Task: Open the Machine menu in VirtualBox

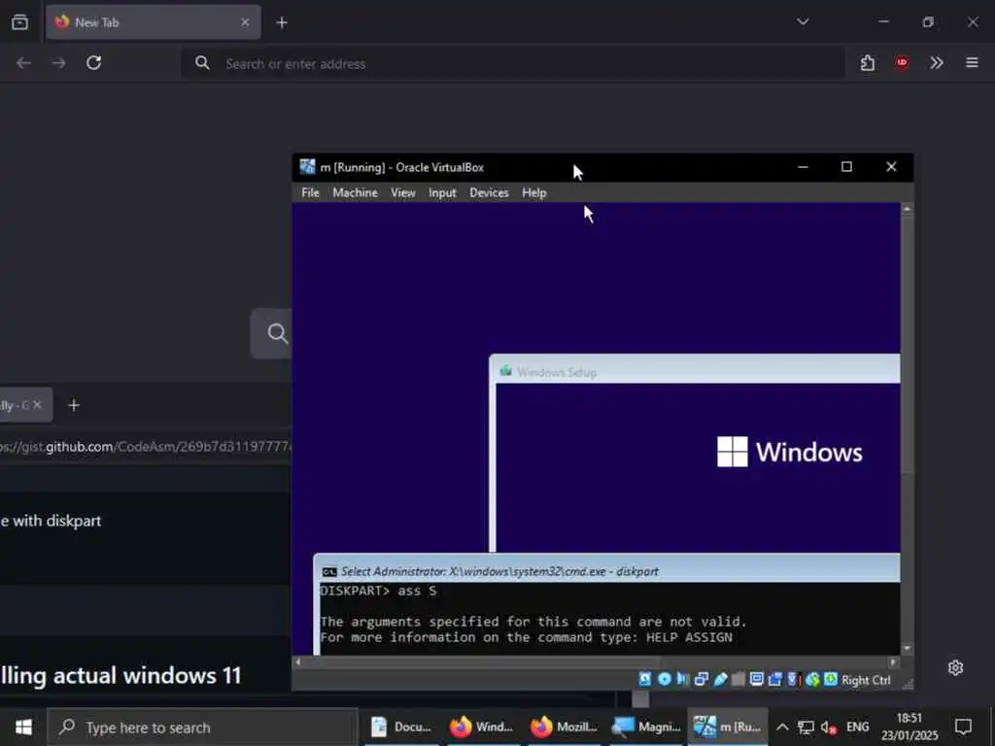Action: pos(355,193)
